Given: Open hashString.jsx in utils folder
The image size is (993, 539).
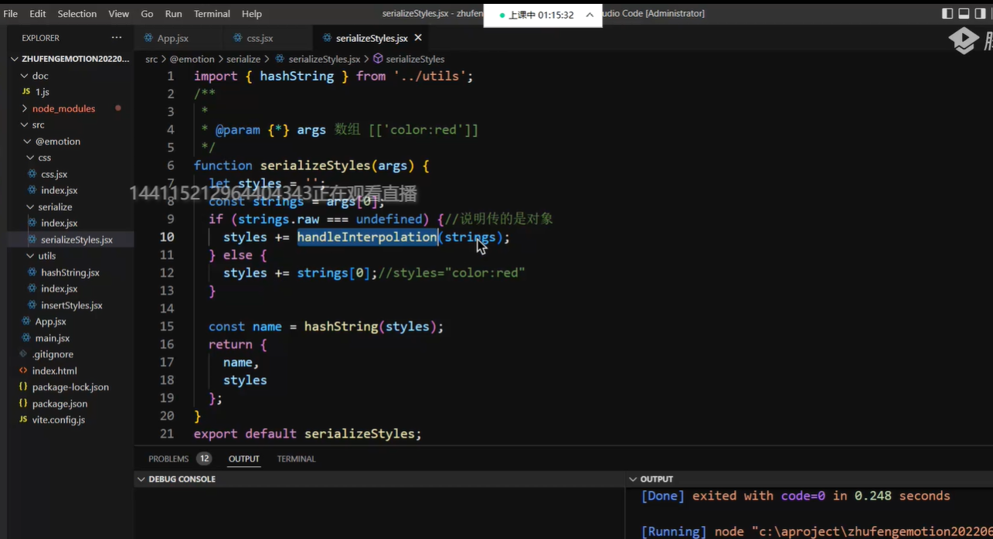Looking at the screenshot, I should tap(70, 272).
